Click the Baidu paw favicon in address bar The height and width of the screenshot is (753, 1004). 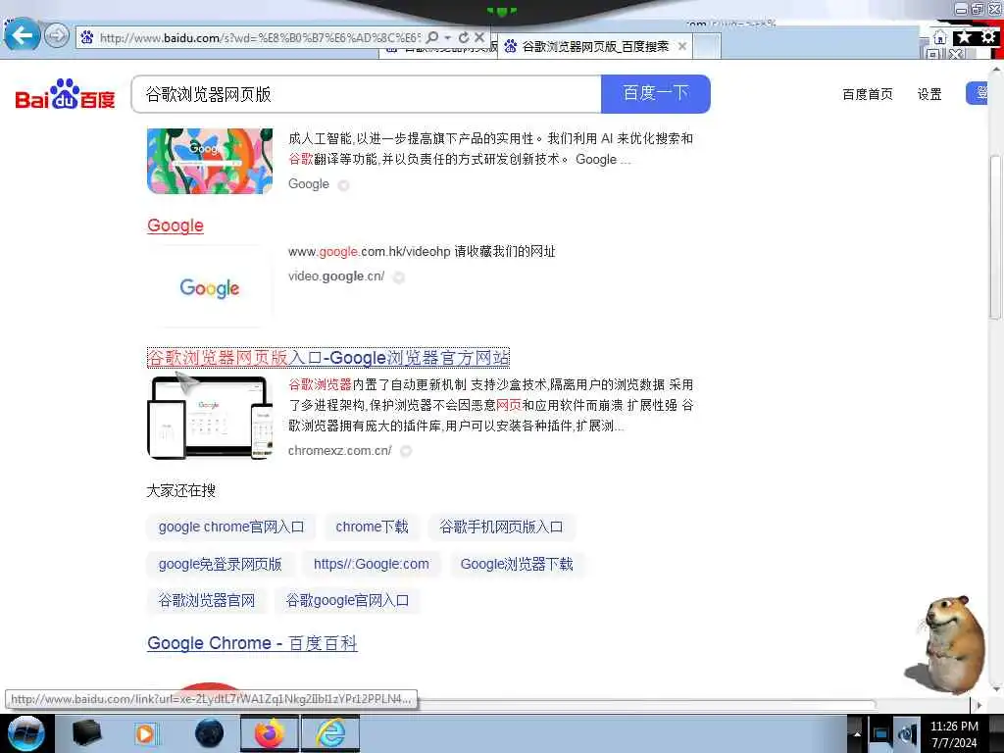[x=87, y=37]
